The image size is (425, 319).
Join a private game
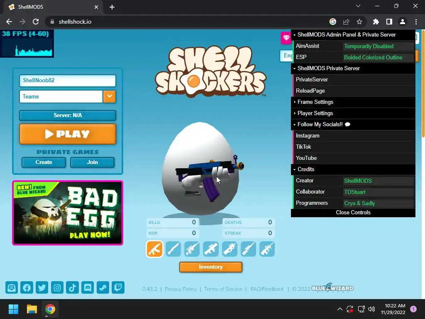point(92,162)
